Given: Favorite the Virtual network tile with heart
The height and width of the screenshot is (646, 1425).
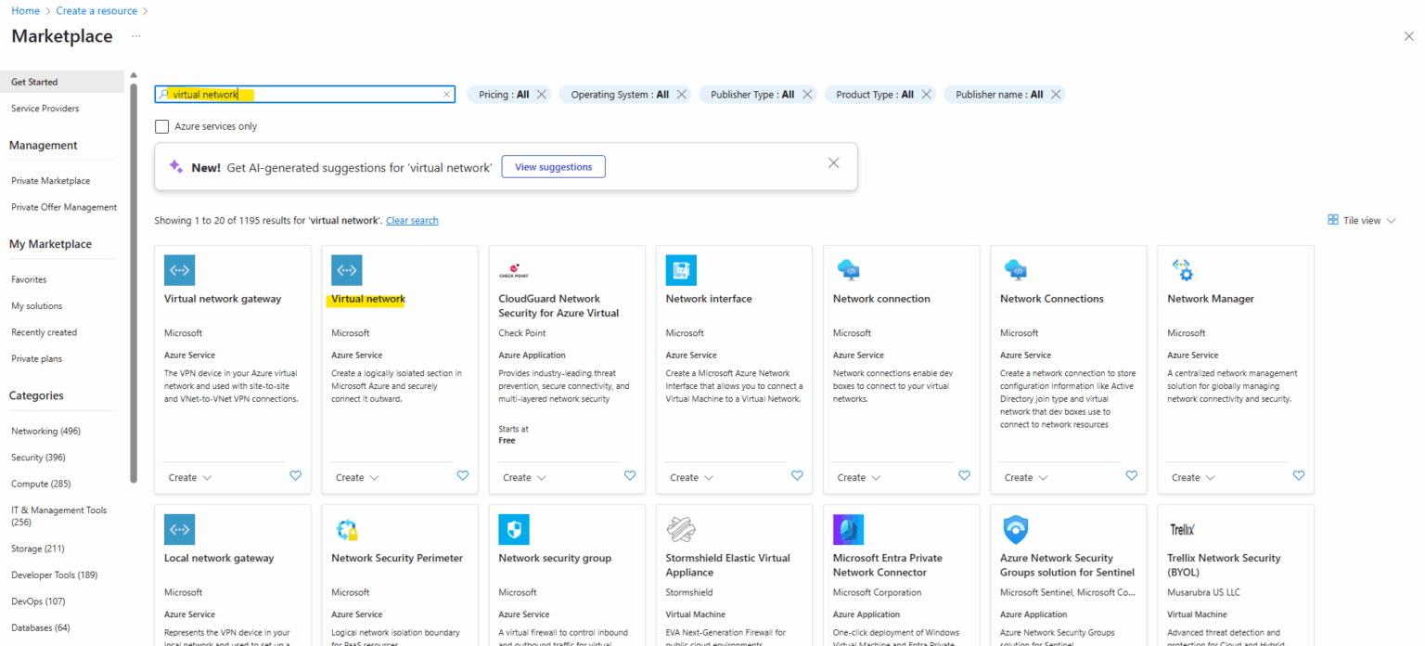Looking at the screenshot, I should pos(463,475).
